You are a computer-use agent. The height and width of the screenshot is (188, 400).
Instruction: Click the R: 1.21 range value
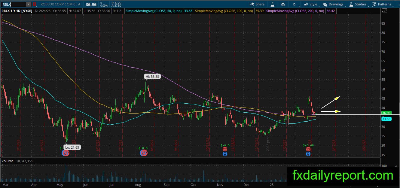(x=118, y=11)
